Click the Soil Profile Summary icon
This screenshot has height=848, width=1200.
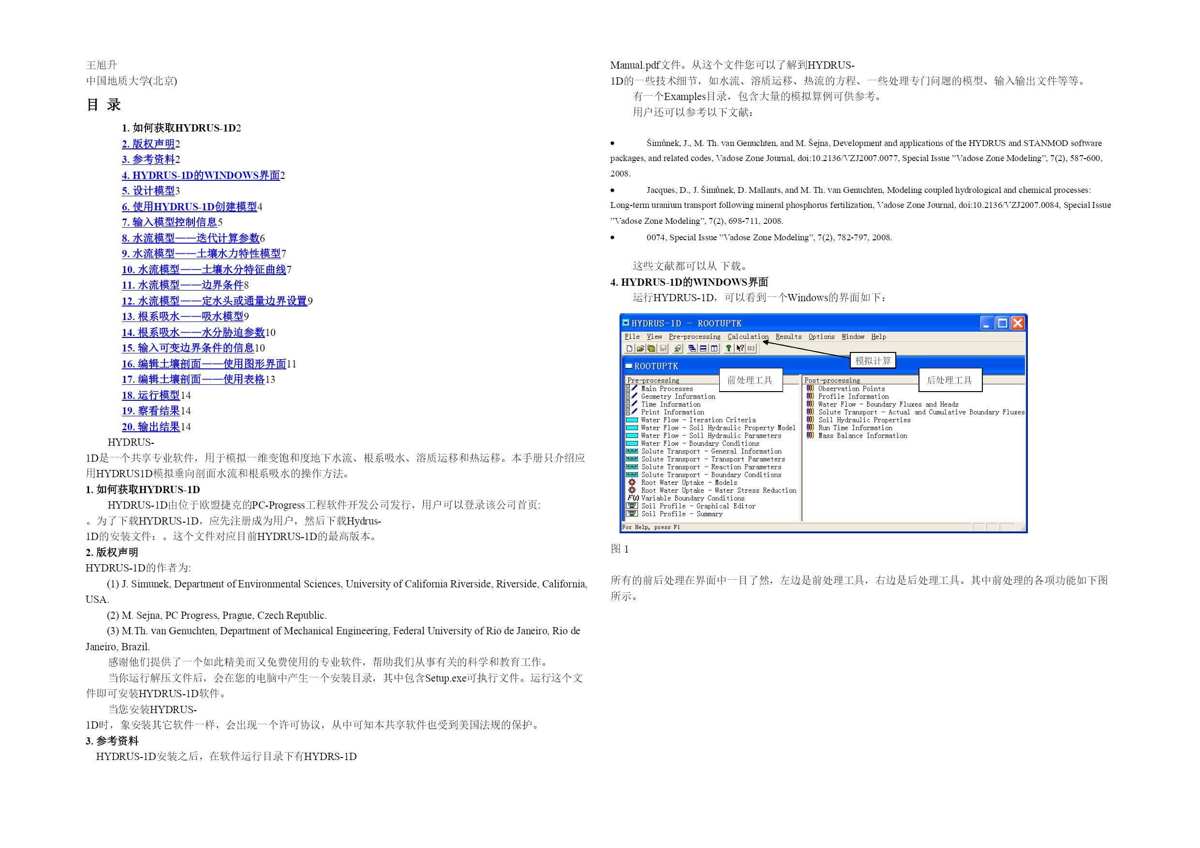click(632, 513)
